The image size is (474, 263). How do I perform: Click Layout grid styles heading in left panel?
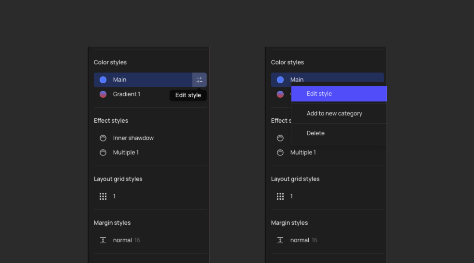point(118,179)
